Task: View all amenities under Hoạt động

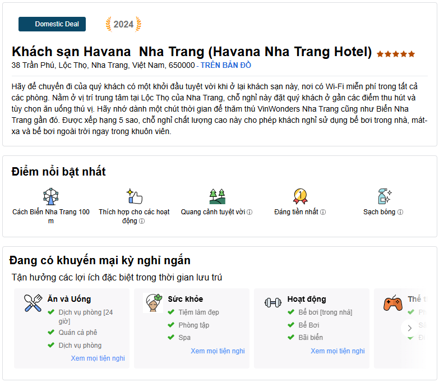Action: click(338, 351)
